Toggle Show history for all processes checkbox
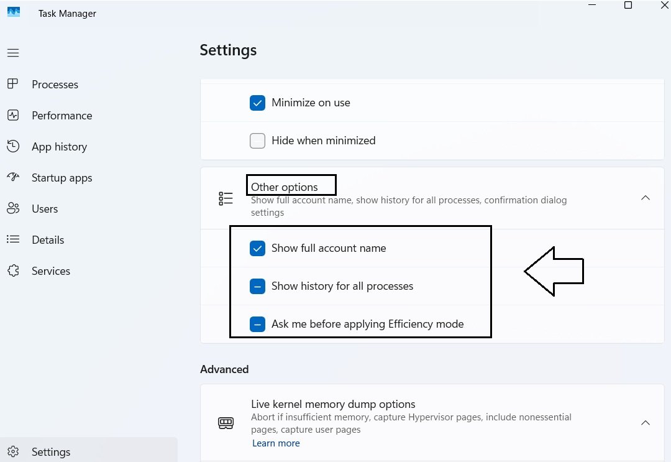Viewport: 671px width, 462px height. (257, 286)
